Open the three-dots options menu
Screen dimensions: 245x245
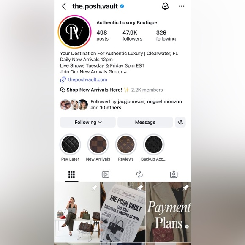[182, 6]
